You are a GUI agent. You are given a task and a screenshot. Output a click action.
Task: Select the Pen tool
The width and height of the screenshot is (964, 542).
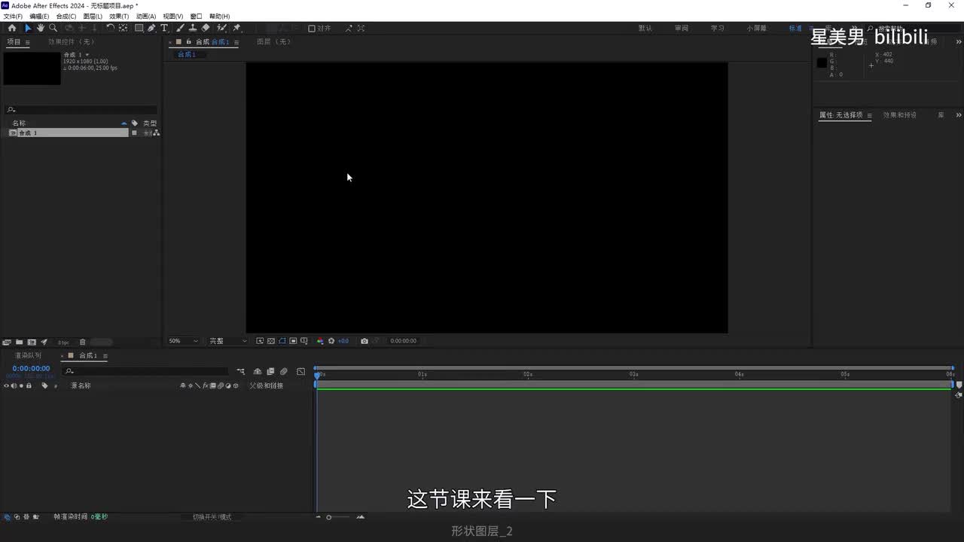point(151,28)
